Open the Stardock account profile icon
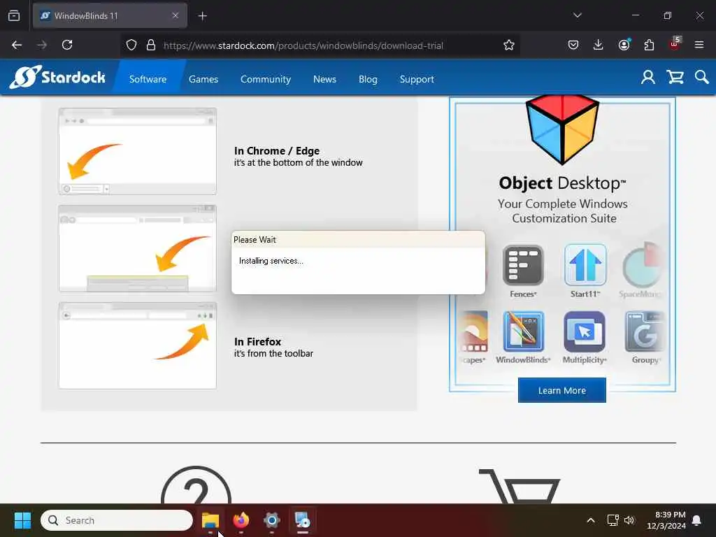The width and height of the screenshot is (716, 537). [x=647, y=77]
